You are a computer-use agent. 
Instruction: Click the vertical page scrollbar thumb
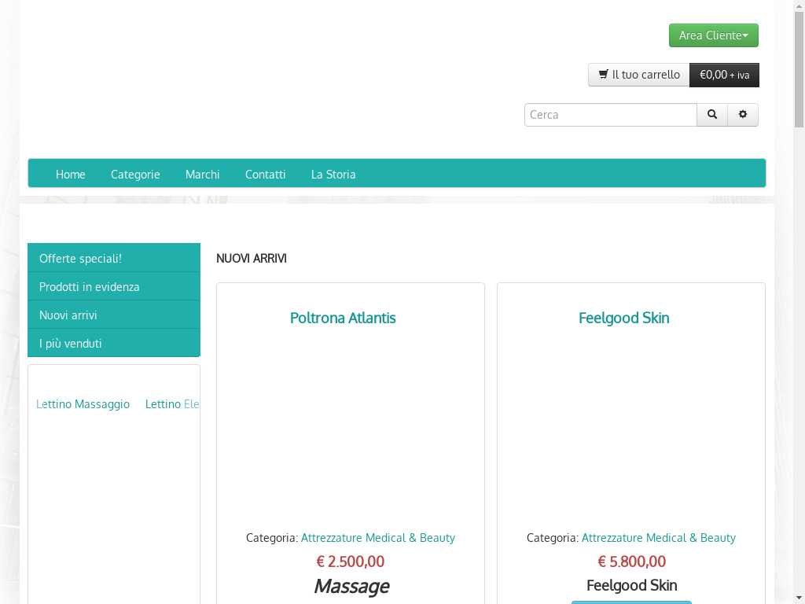click(x=799, y=69)
